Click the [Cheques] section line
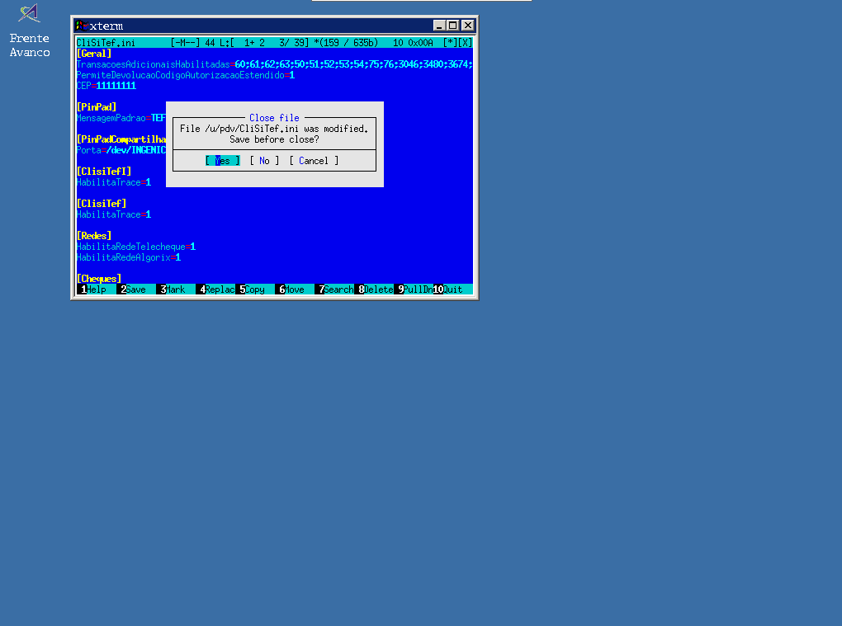The width and height of the screenshot is (842, 626). (99, 279)
